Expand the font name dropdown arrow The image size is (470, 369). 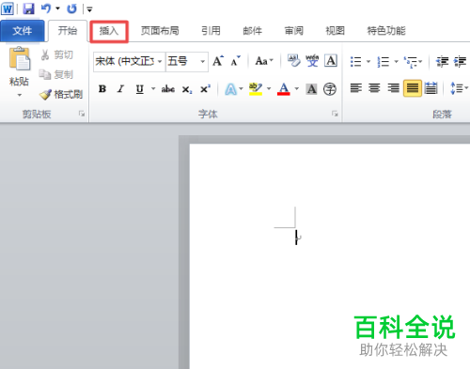click(160, 61)
